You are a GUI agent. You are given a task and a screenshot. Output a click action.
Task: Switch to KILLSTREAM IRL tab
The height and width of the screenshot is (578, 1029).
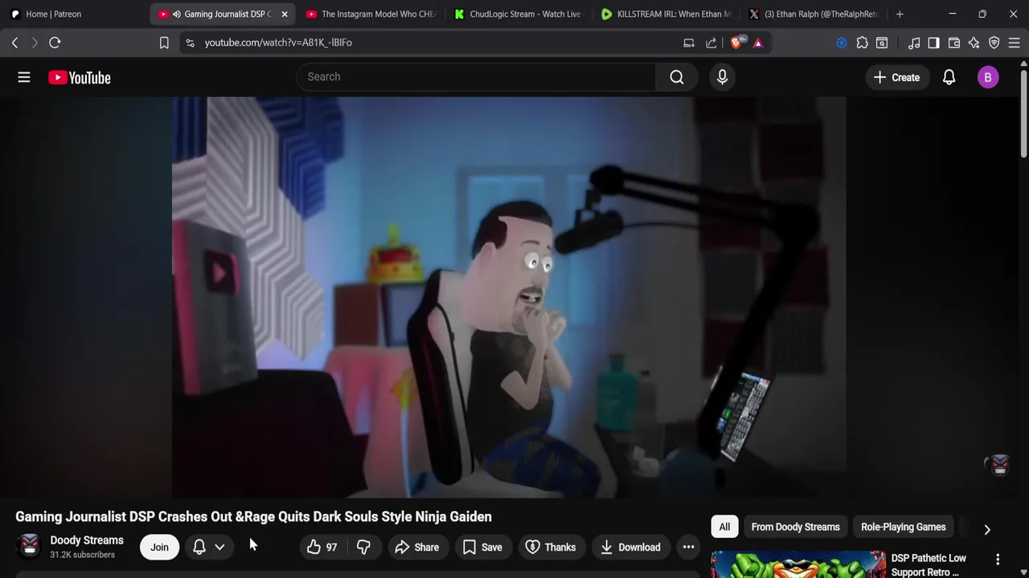click(x=667, y=14)
